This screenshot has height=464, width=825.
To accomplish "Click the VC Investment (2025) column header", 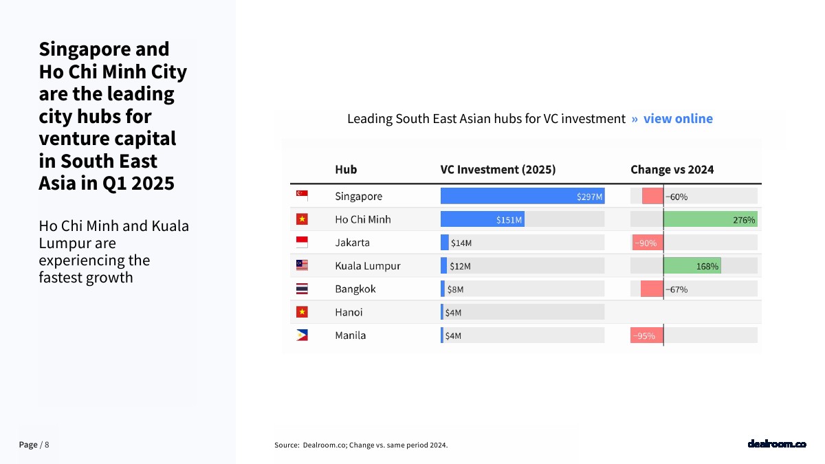I will 498,169.
